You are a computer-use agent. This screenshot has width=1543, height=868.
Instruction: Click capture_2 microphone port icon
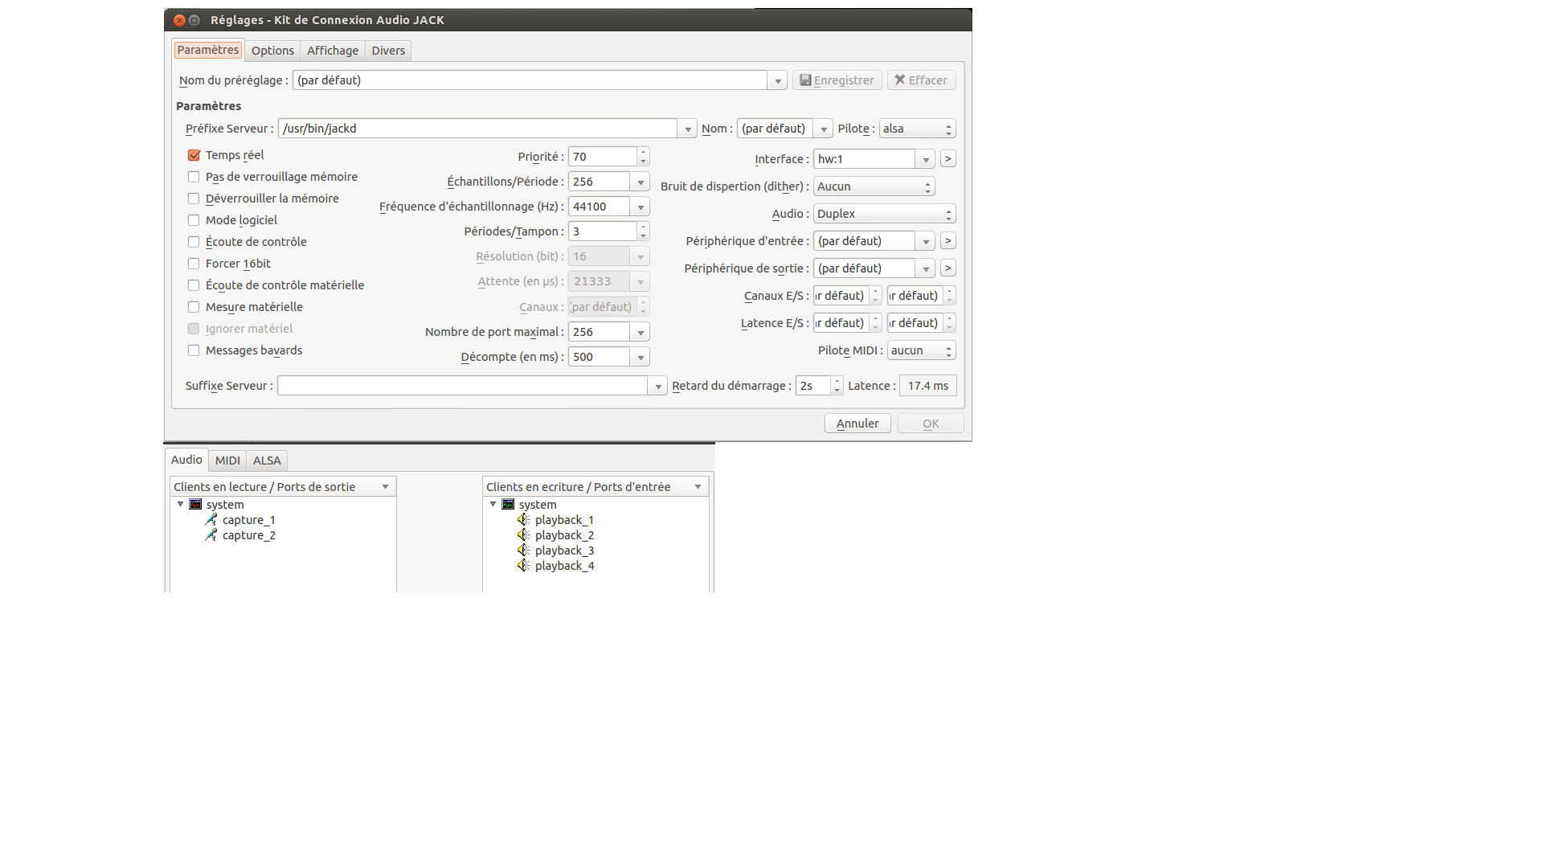click(x=211, y=535)
